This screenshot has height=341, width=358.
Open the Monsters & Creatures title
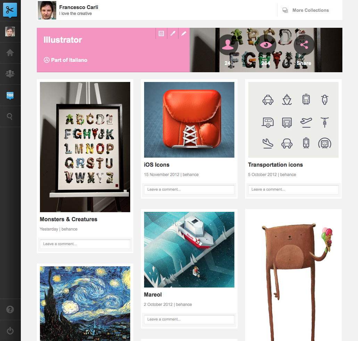click(68, 219)
